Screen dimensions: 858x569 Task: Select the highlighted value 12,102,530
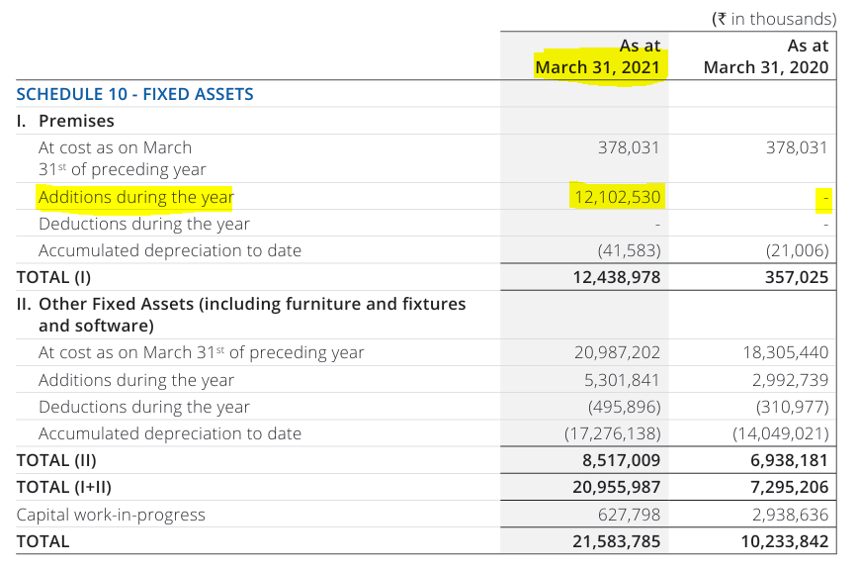615,197
